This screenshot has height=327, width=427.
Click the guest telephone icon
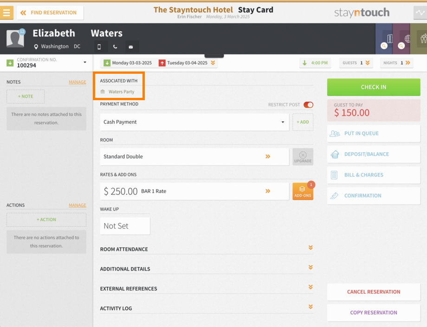click(x=115, y=47)
